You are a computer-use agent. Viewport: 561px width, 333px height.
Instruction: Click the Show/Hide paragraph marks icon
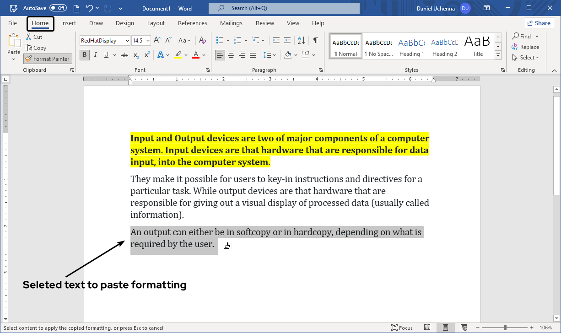click(x=315, y=41)
